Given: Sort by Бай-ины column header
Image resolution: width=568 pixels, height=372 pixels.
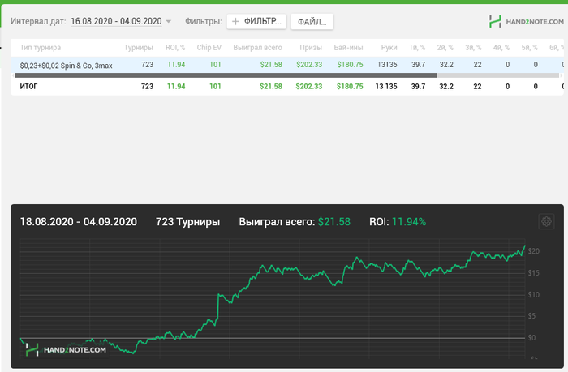Looking at the screenshot, I should tap(348, 48).
